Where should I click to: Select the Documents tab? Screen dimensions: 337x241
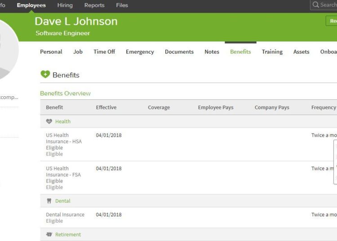[179, 52]
